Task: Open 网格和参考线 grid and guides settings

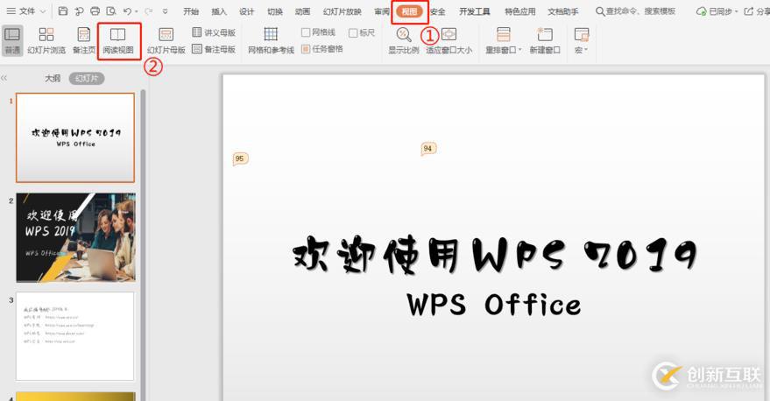Action: (x=271, y=41)
